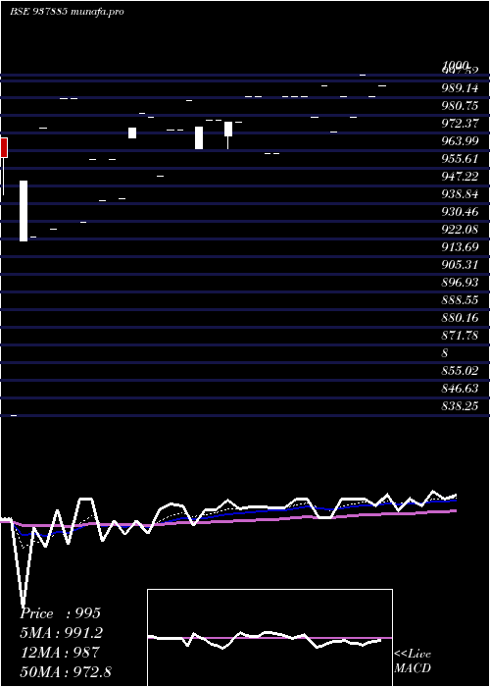490x687 pixels.
Task: Click the 'Price : 995' readout
Action: [x=61, y=613]
